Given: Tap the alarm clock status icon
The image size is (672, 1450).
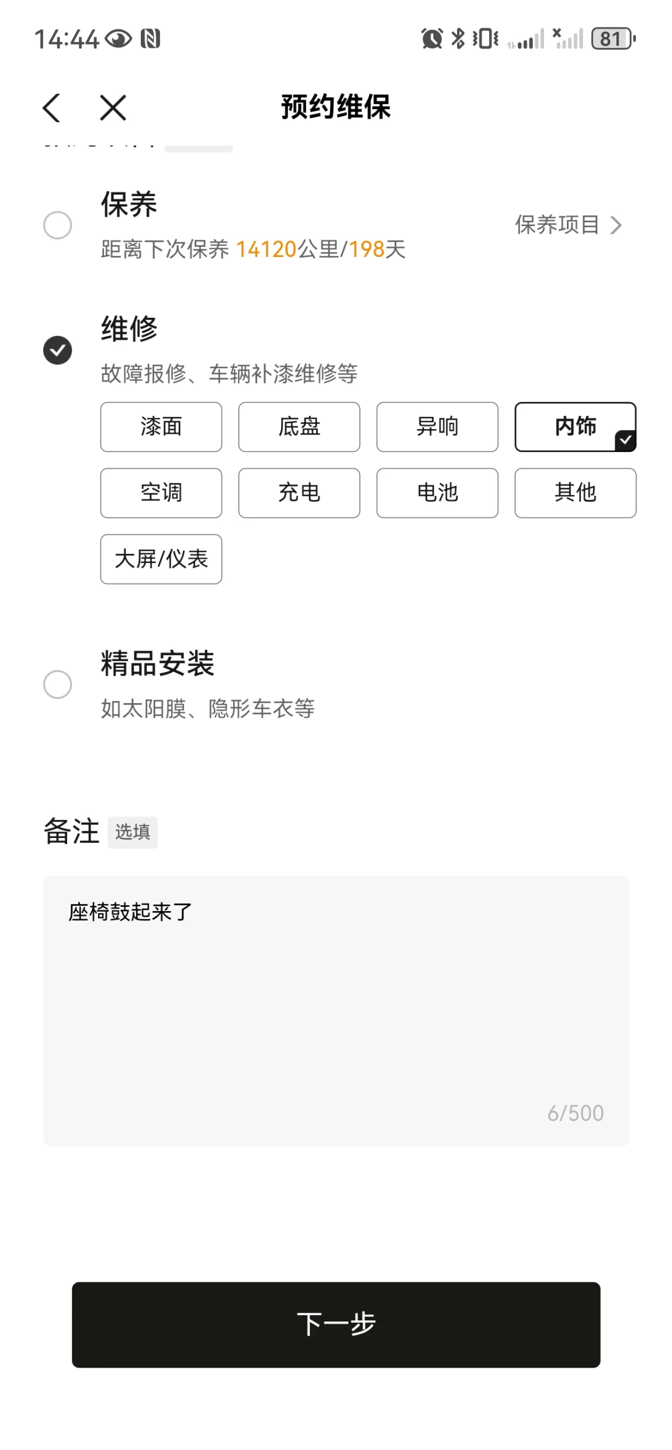Looking at the screenshot, I should pos(431,39).
